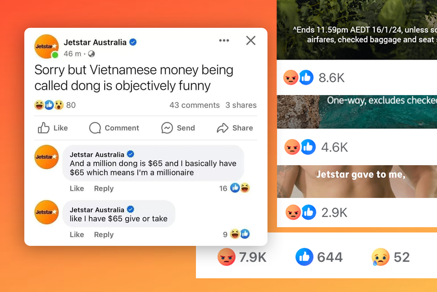The width and height of the screenshot is (437, 292).
Task: Click the Like thumbs-up on the post
Action: [x=53, y=128]
